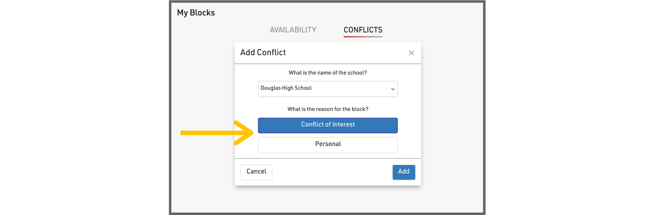Click the Add Conflict dialog title

click(263, 53)
